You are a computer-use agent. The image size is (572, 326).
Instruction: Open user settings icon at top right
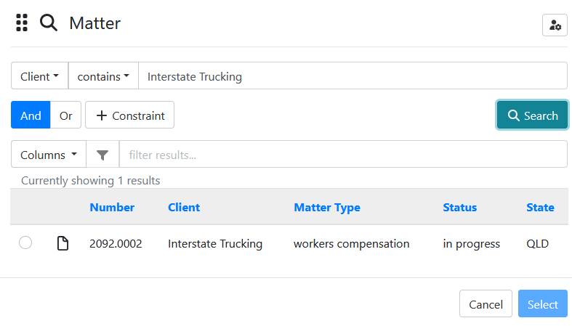[x=555, y=25]
